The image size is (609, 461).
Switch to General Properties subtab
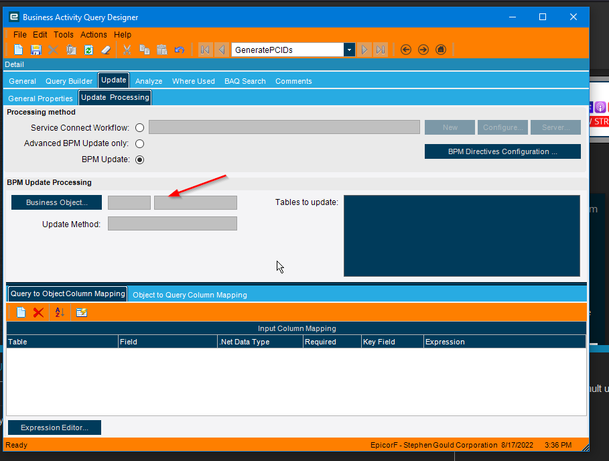[40, 98]
